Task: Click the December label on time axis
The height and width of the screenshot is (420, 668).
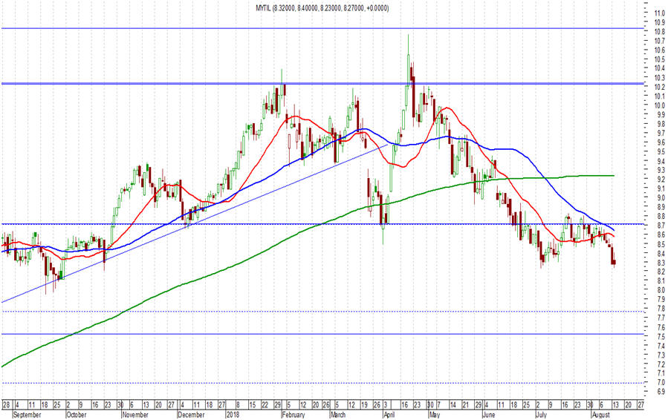Action: (191, 415)
